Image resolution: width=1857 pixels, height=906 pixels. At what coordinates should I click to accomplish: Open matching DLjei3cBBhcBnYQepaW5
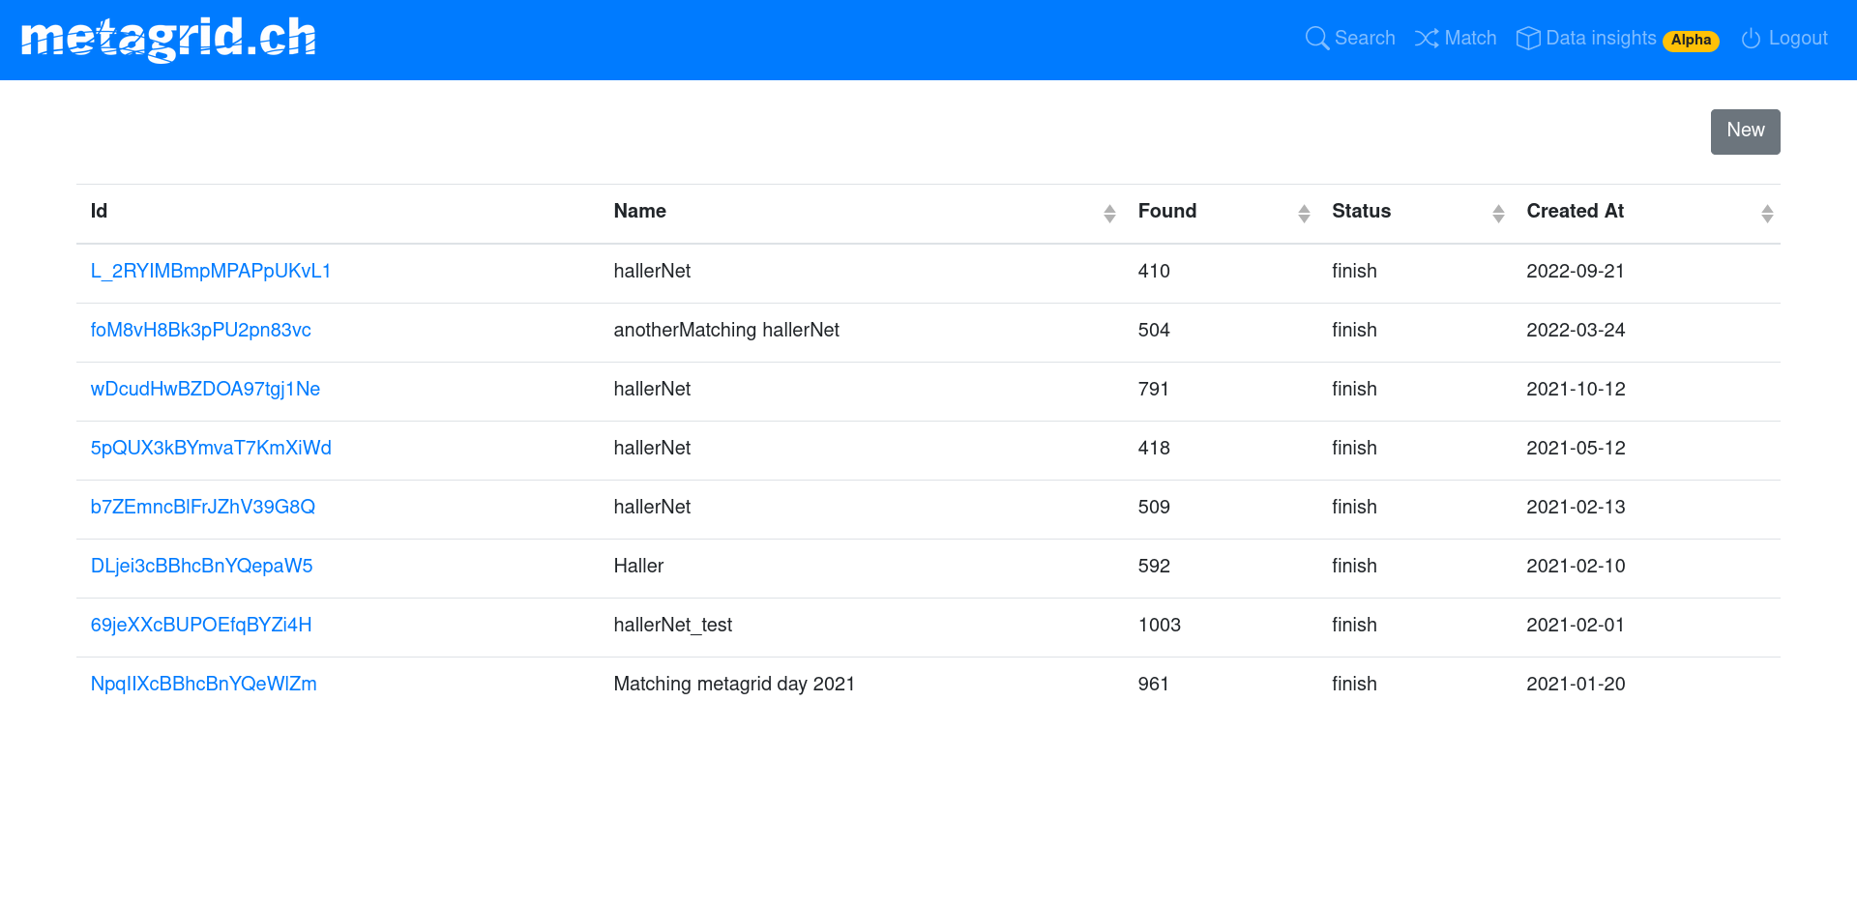(x=201, y=567)
